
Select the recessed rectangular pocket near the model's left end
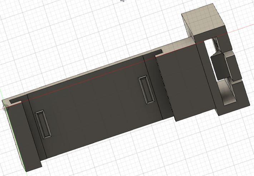(43, 124)
